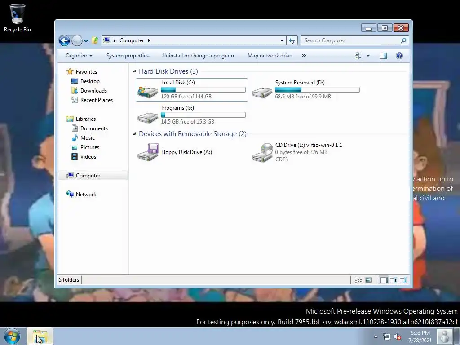Screen dimensions: 460x345
Task: Open the Help button
Action: point(399,56)
